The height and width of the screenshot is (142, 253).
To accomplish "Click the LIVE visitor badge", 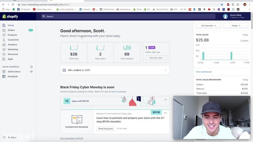I will tap(152, 48).
